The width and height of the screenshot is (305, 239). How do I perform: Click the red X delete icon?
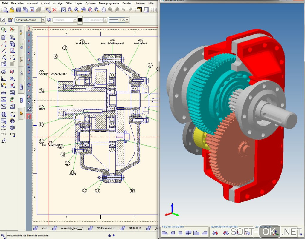point(54,10)
